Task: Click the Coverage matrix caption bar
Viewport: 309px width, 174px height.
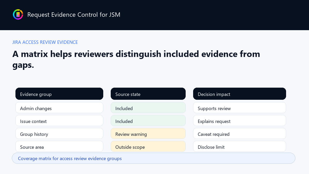Action: [153, 158]
